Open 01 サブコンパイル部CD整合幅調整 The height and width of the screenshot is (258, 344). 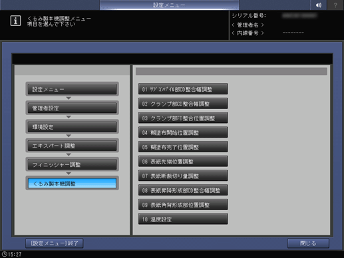tap(183, 89)
